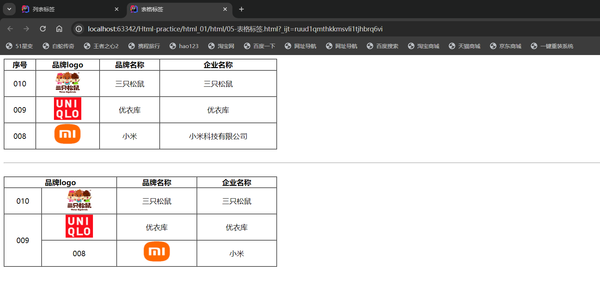The width and height of the screenshot is (600, 285).
Task: Open the 天猫商城 bookmark
Action: (x=465, y=46)
